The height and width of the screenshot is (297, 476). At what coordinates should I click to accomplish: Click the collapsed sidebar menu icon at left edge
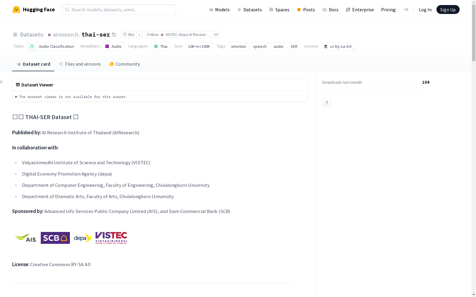point(1,82)
